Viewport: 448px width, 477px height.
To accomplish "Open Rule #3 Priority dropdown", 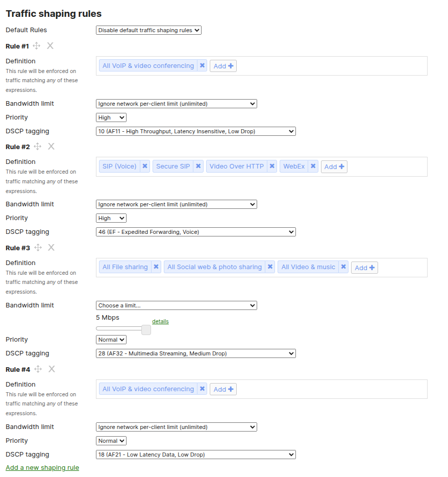I will 111,340.
